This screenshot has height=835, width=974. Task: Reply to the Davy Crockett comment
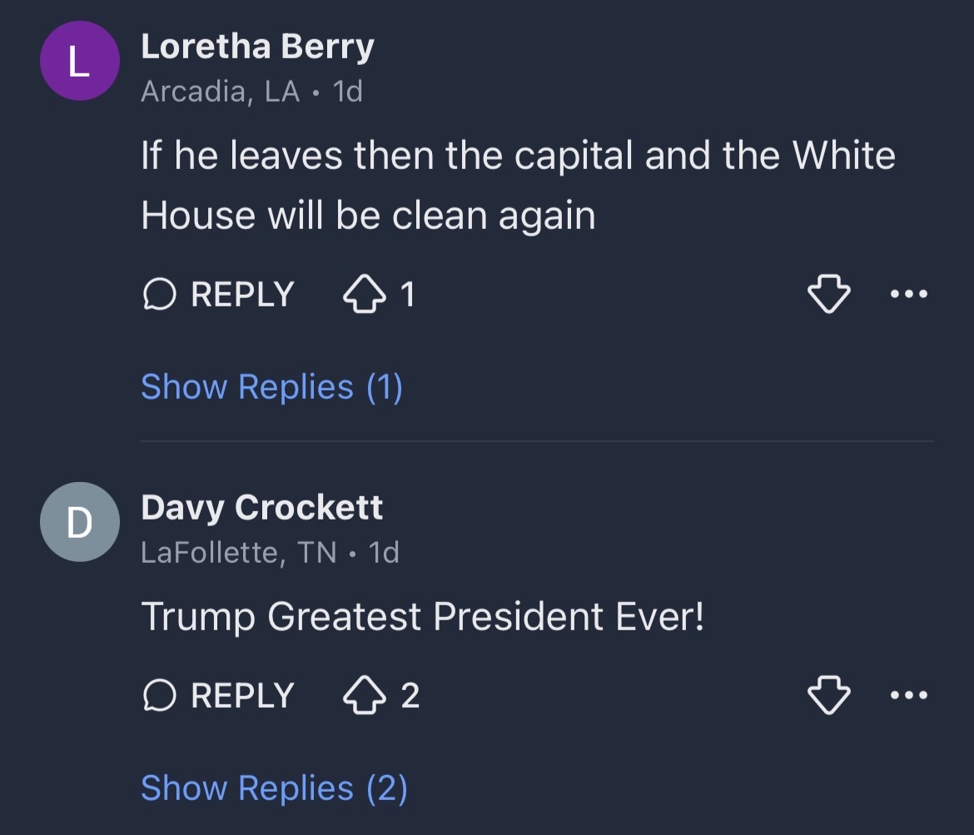coord(220,696)
